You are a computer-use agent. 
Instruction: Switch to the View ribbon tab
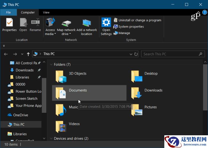pyautogui.click(x=46, y=12)
